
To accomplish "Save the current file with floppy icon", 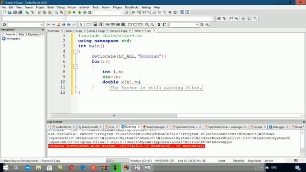I will pos(15,12).
